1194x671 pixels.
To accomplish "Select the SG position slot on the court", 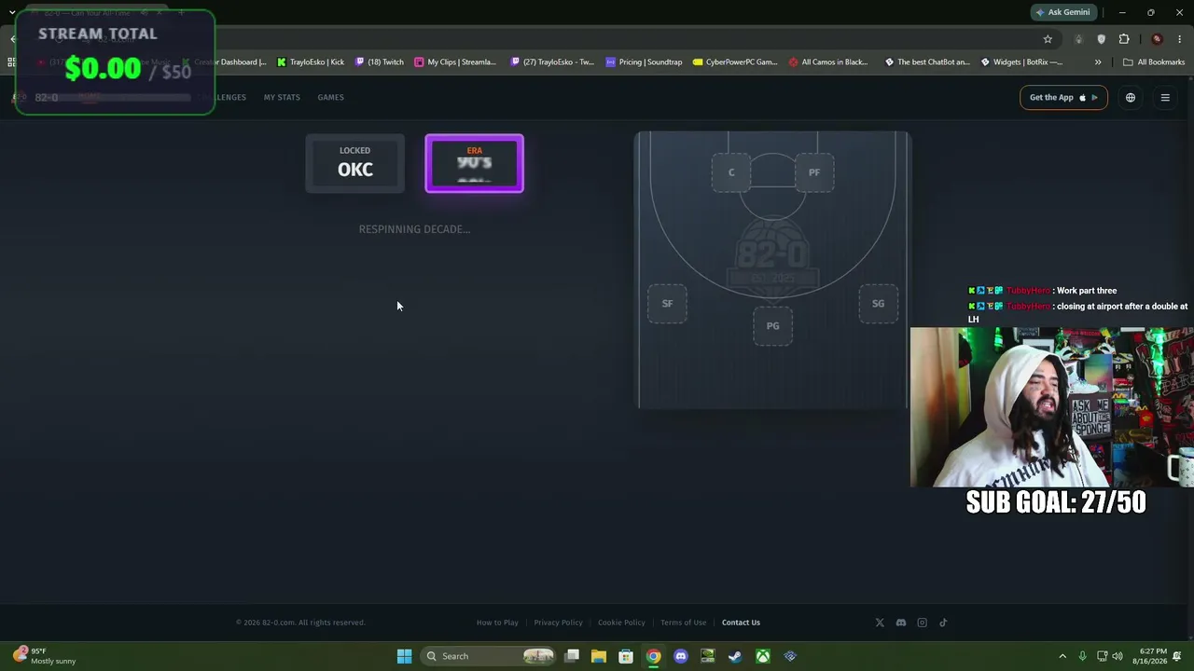I will 878,304.
